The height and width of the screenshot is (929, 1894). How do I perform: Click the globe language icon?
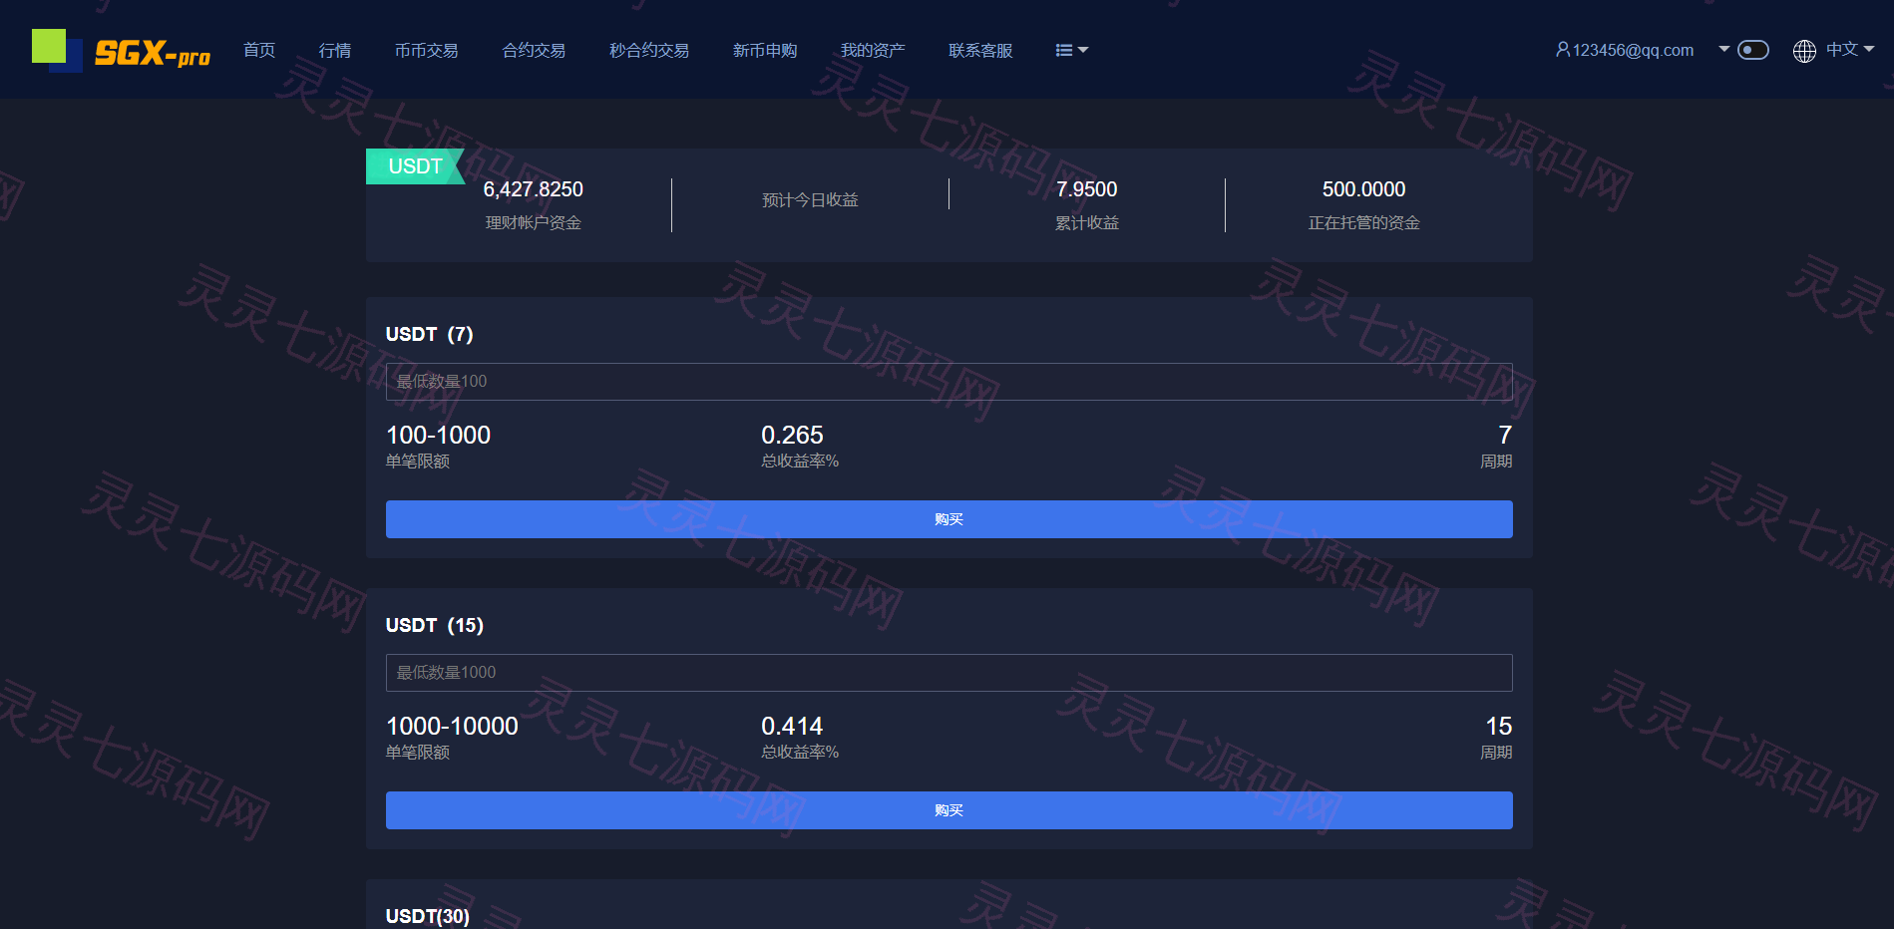click(1804, 50)
